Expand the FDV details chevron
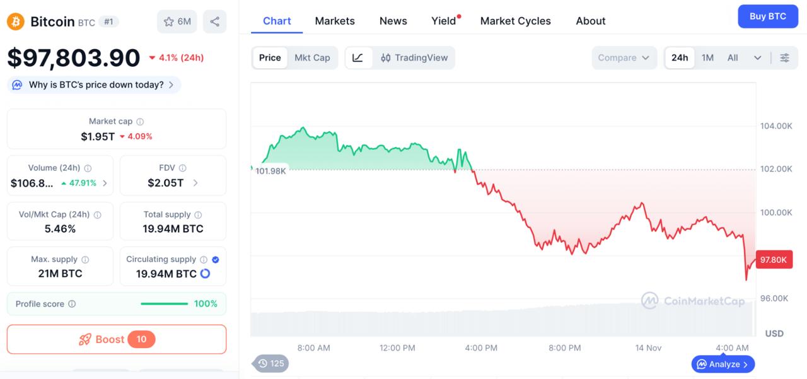The width and height of the screenshot is (807, 379). pos(195,183)
